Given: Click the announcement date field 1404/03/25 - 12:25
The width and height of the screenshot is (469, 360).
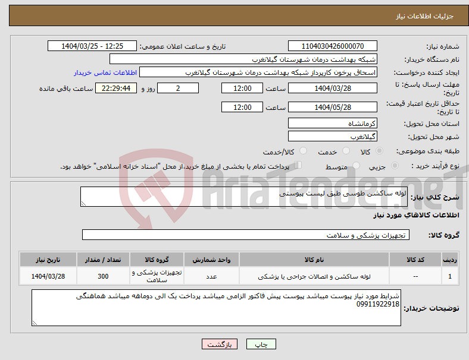Looking at the screenshot, I should click(92, 46).
